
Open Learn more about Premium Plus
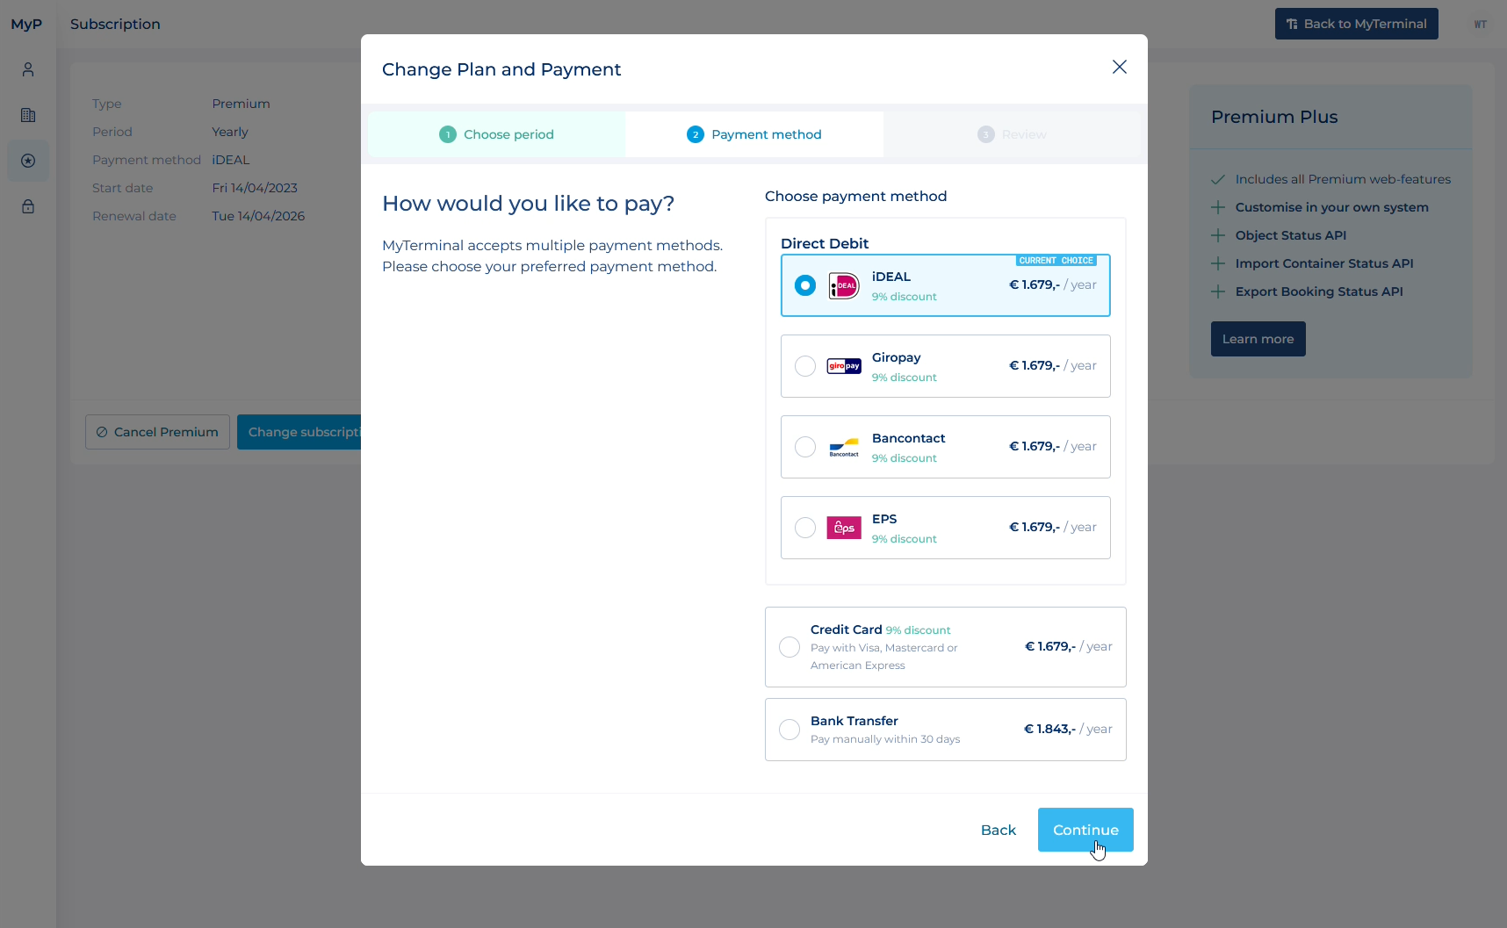(x=1258, y=339)
